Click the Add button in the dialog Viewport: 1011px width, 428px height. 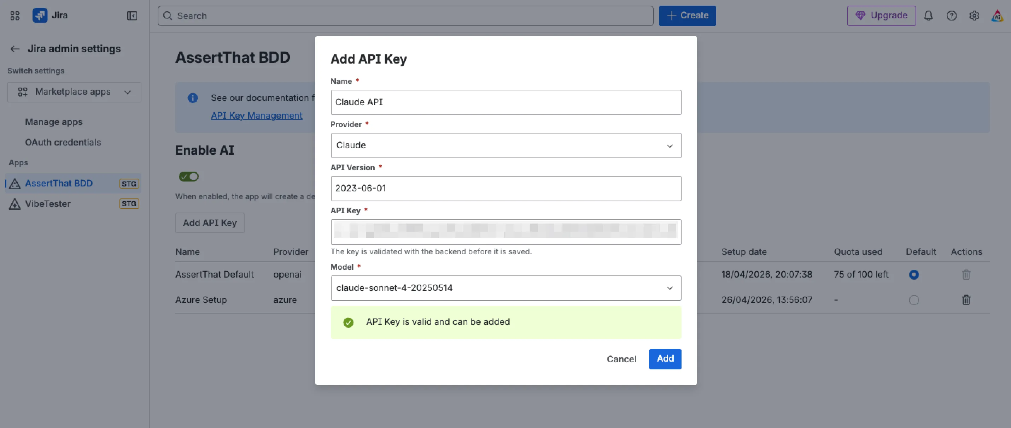665,359
